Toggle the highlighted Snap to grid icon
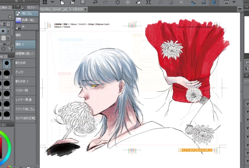 [214, 2]
